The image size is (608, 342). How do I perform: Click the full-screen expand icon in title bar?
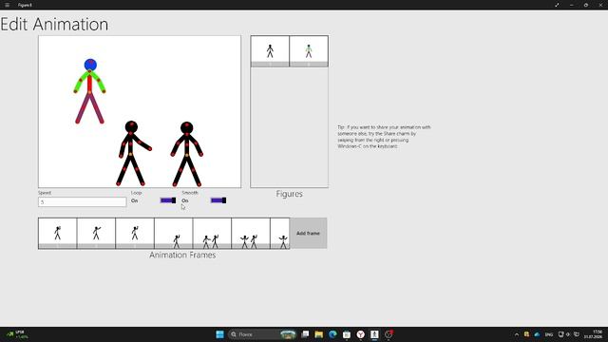pos(558,5)
